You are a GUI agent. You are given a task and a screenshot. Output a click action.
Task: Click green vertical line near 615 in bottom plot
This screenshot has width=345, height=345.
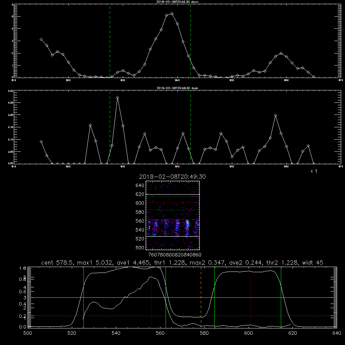281,297
